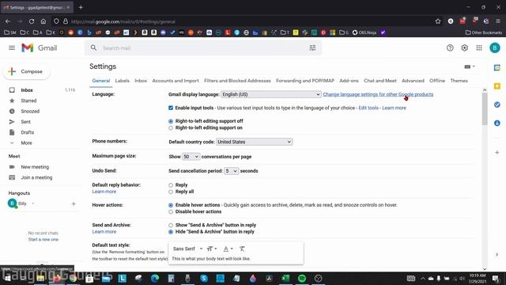Open search options filter icon in search bar
Screen dimensions: 506x285
pos(312,47)
